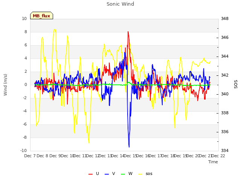The width and height of the screenshot is (241, 181).
Task: Click the Dec 14 axis label
Action: tap(118, 156)
